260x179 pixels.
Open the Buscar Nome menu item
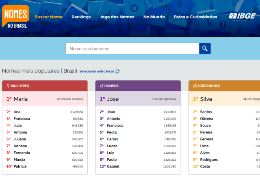[x=48, y=17]
